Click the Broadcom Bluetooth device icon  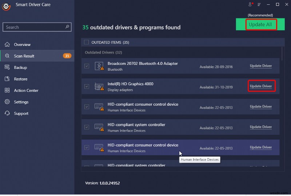click(99, 66)
